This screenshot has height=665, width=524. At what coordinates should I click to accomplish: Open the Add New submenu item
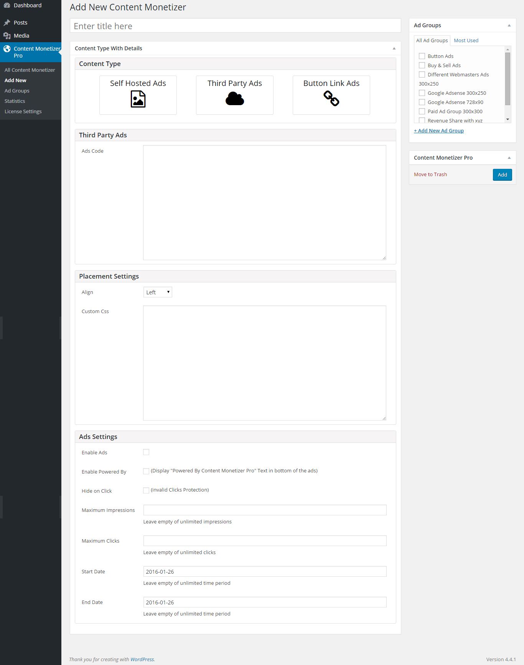pos(15,80)
